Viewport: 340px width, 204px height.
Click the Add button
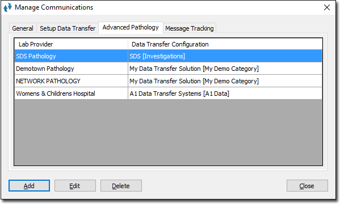click(x=29, y=186)
